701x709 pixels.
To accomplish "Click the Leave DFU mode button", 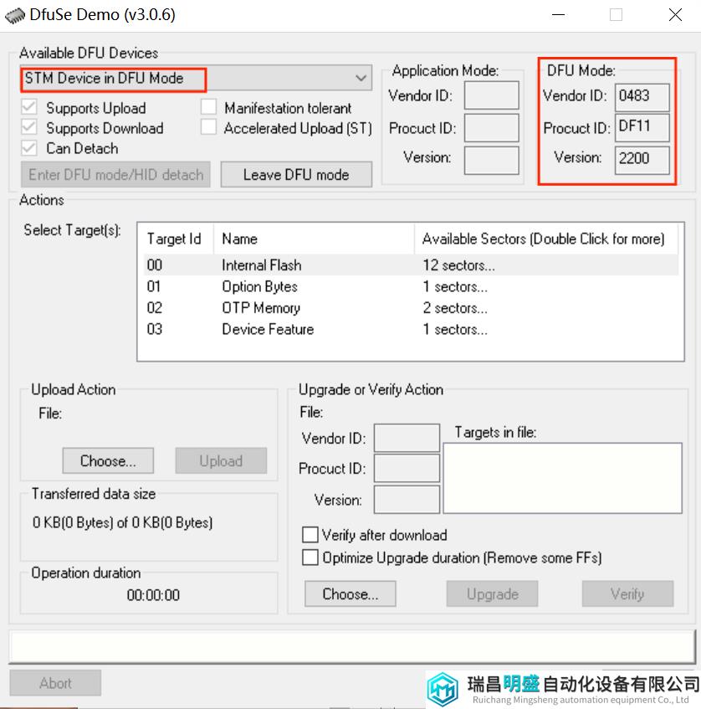I will pos(296,175).
